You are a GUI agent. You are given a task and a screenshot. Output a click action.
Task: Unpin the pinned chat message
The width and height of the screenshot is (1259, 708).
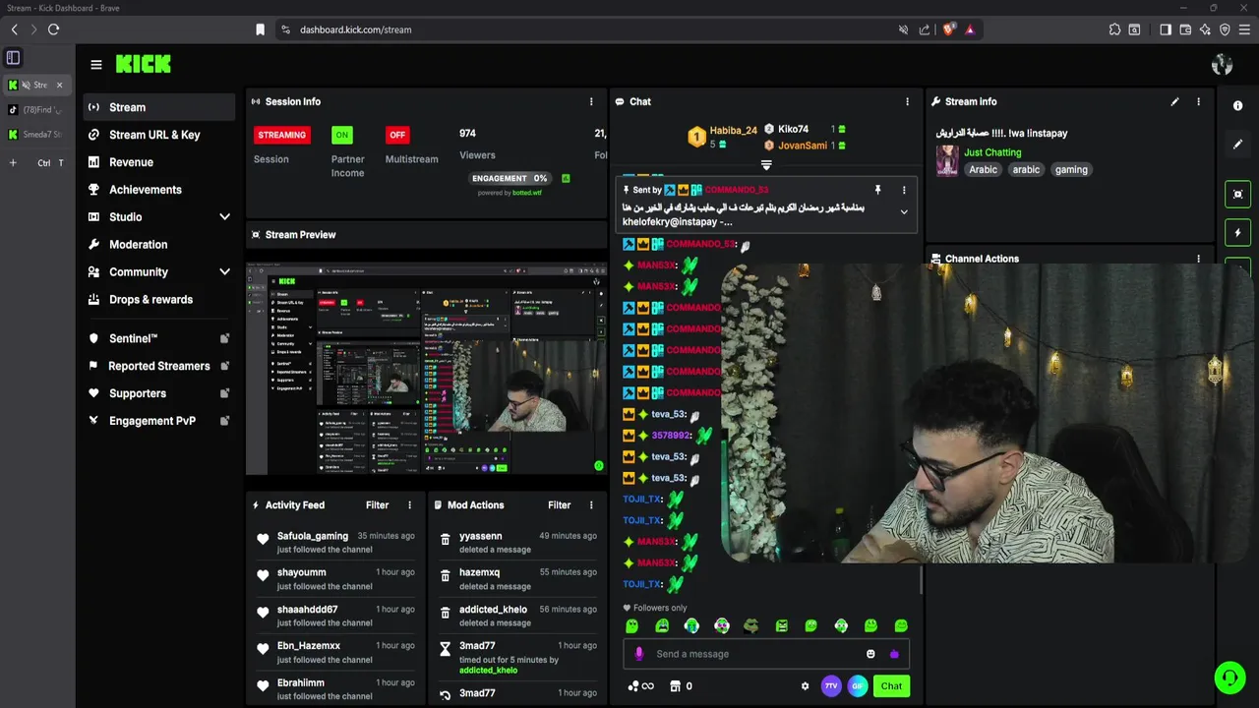(877, 190)
